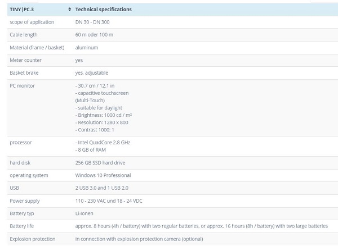Click the '2 USB 3.0 and 1 USB 2.0' value
This screenshot has width=338, height=246.
coord(102,188)
